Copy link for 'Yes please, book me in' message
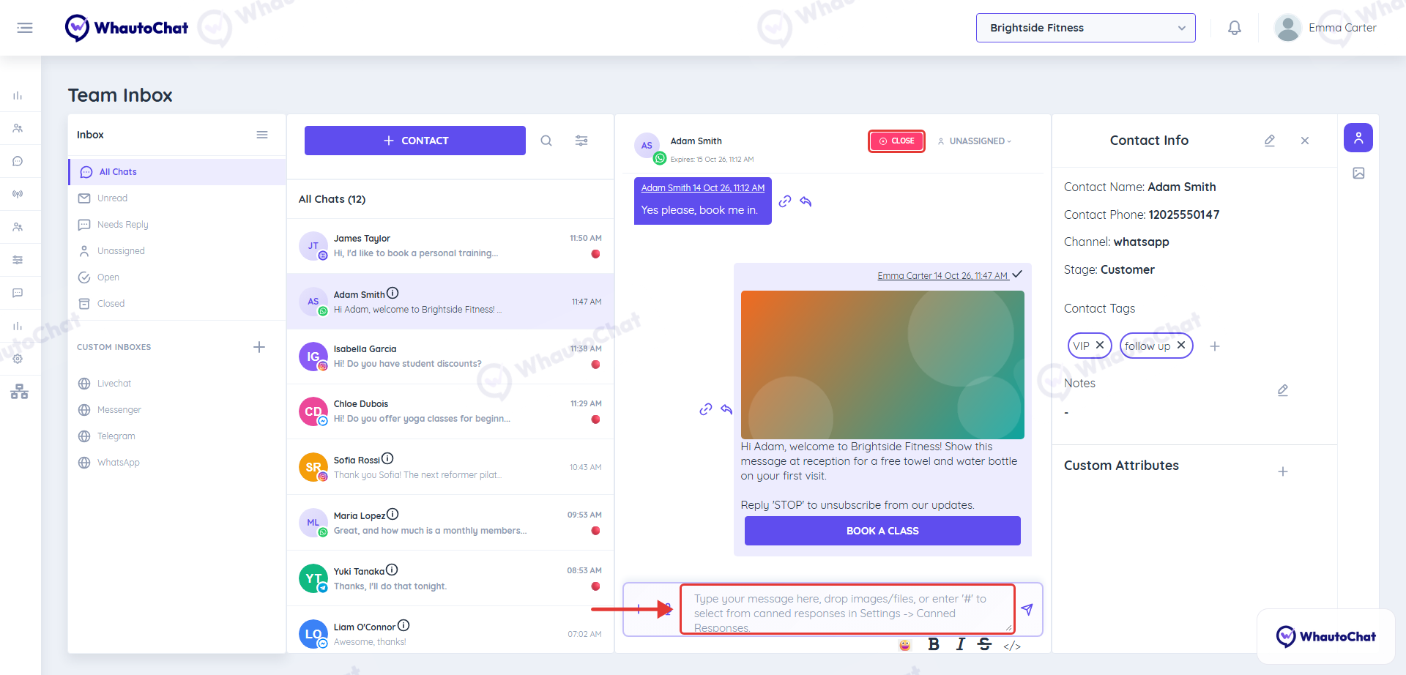This screenshot has height=675, width=1406. (785, 201)
